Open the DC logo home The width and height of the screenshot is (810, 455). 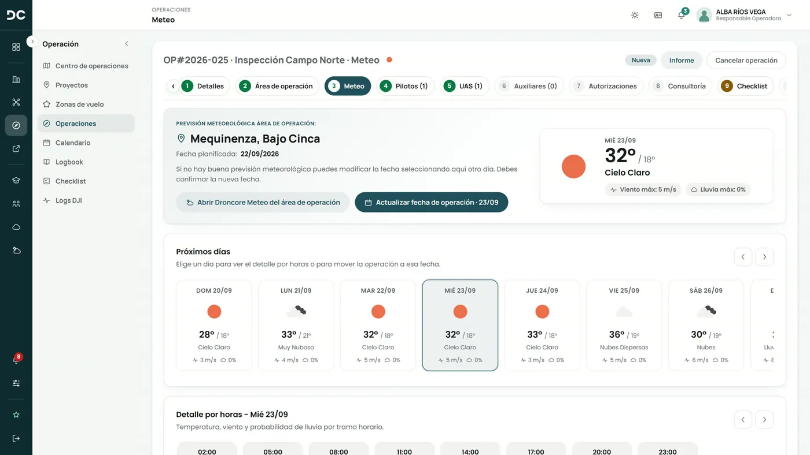click(16, 15)
